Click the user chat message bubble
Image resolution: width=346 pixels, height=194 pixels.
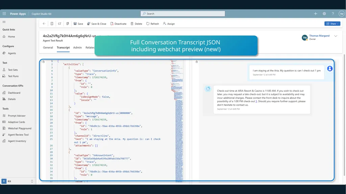click(x=287, y=72)
